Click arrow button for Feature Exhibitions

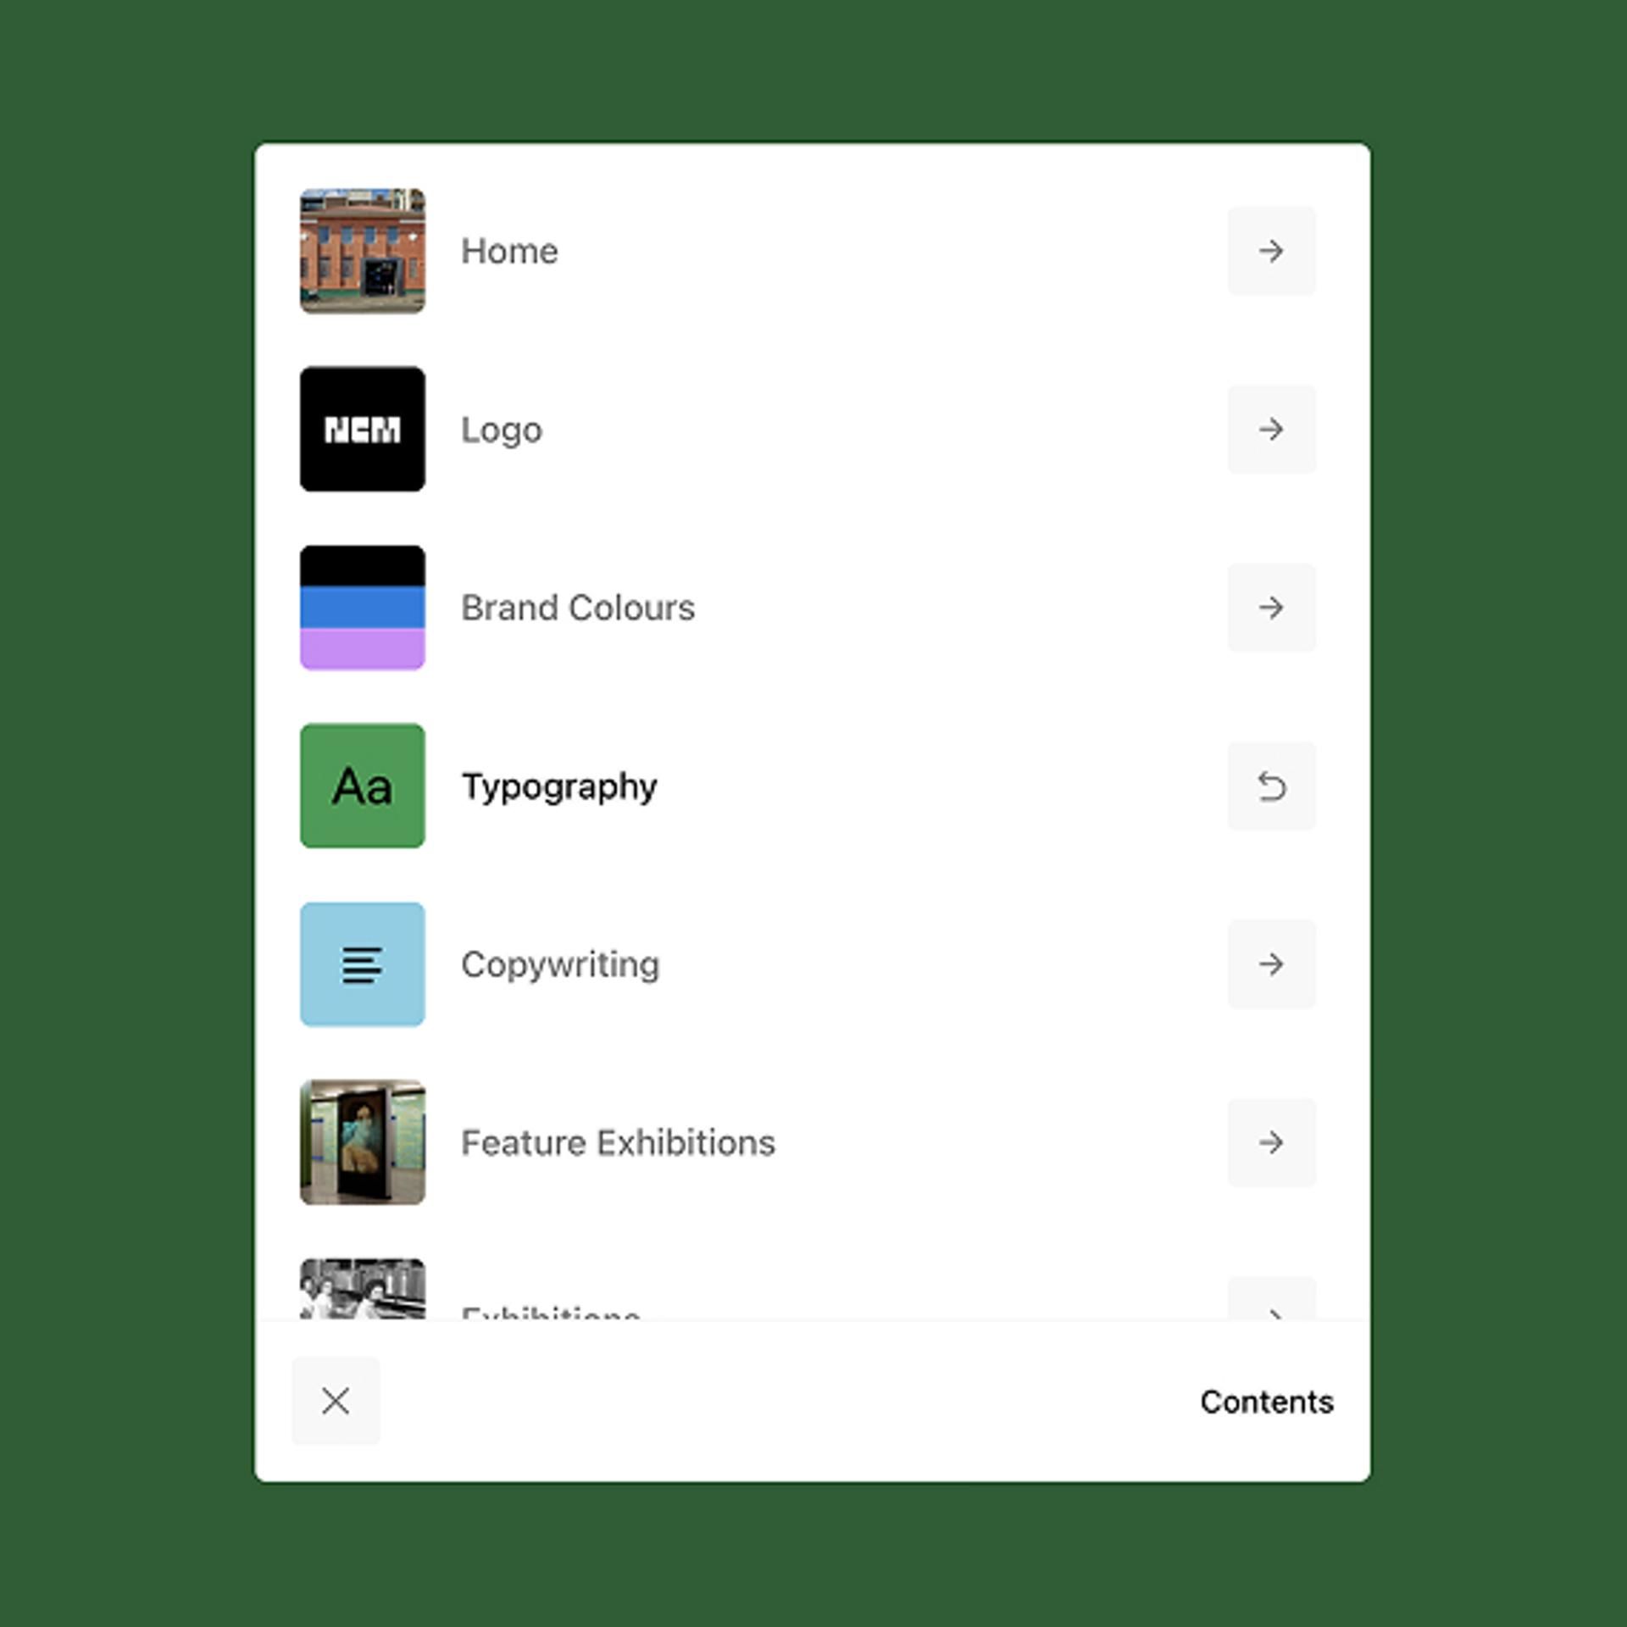click(1271, 1143)
